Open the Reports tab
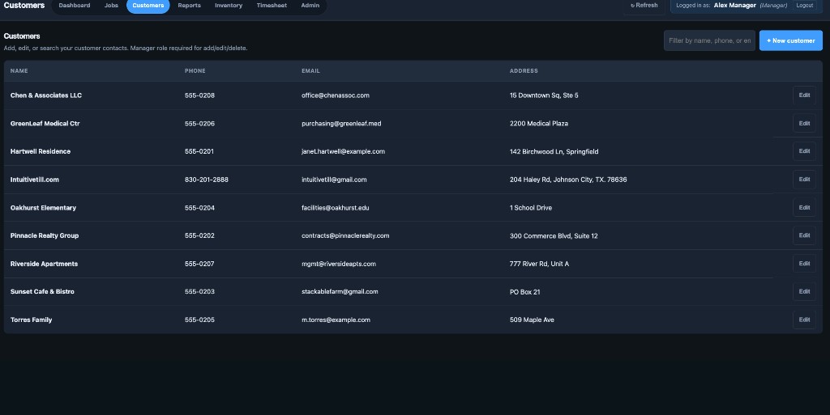This screenshot has width=830, height=415. [x=189, y=6]
